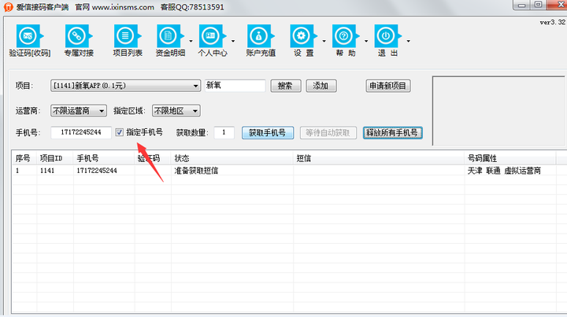Focus the project search field containing 新氧
This screenshot has width=567, height=317.
pyautogui.click(x=235, y=86)
